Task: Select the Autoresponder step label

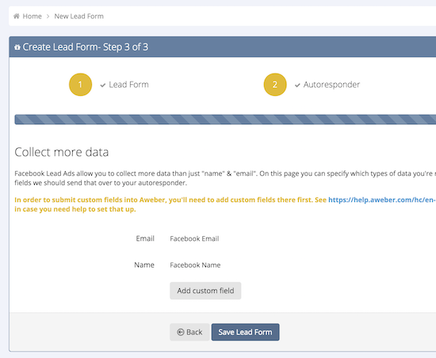Action: coord(331,85)
